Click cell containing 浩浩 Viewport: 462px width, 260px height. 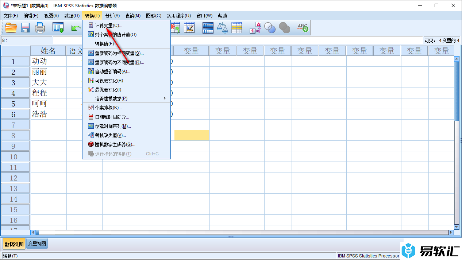coord(48,114)
